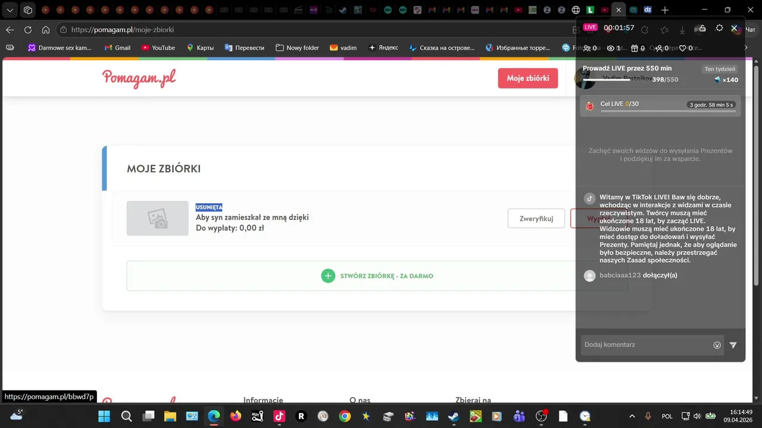Click the send comment arrow icon
Viewport: 762px width, 428px height.
tap(733, 345)
